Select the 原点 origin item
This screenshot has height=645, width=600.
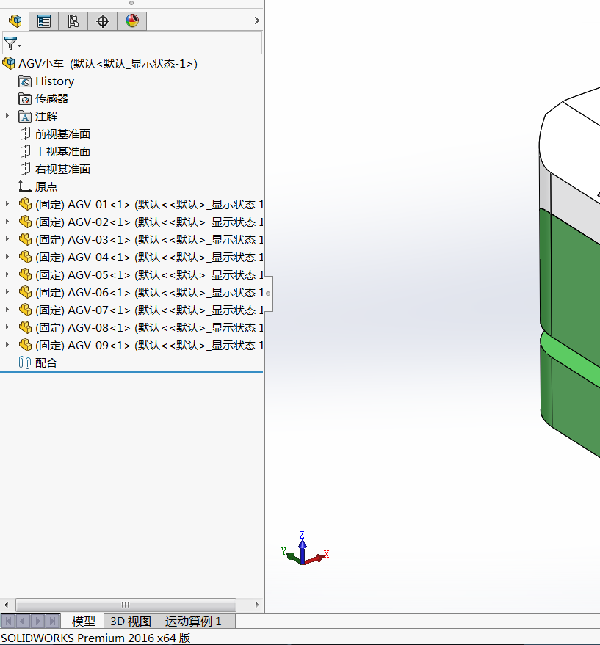tap(46, 187)
